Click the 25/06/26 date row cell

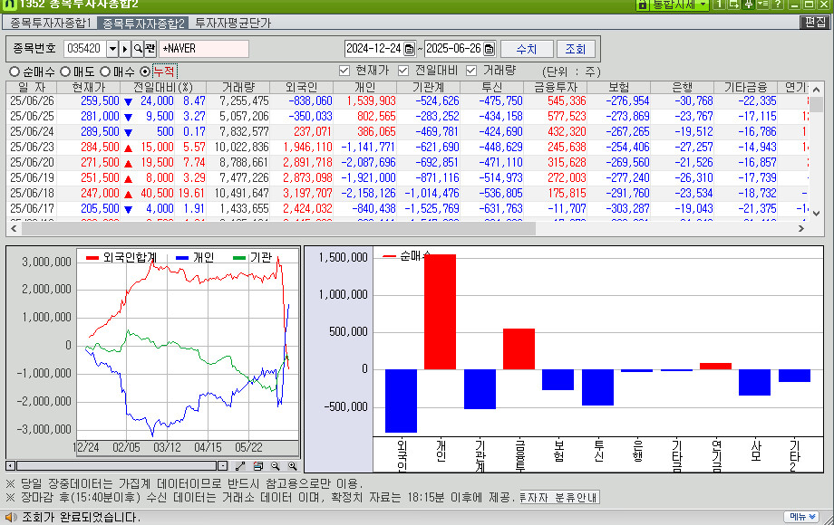(x=32, y=100)
